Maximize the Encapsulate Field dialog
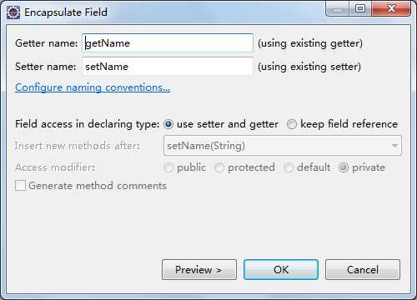The width and height of the screenshot is (417, 300). tap(360, 9)
